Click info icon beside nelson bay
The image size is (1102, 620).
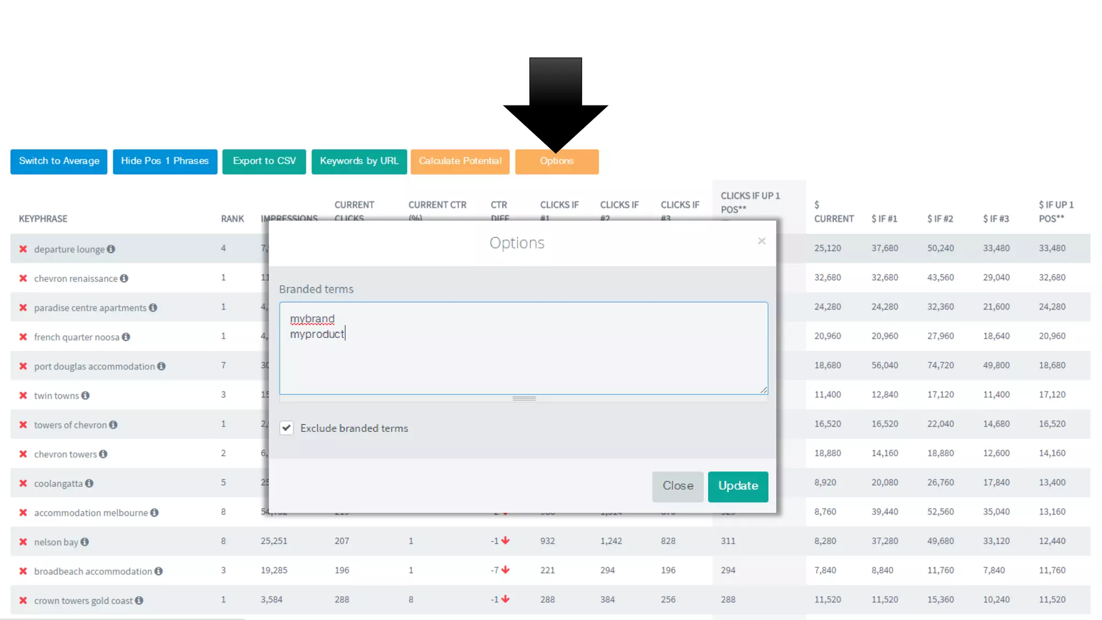(85, 542)
